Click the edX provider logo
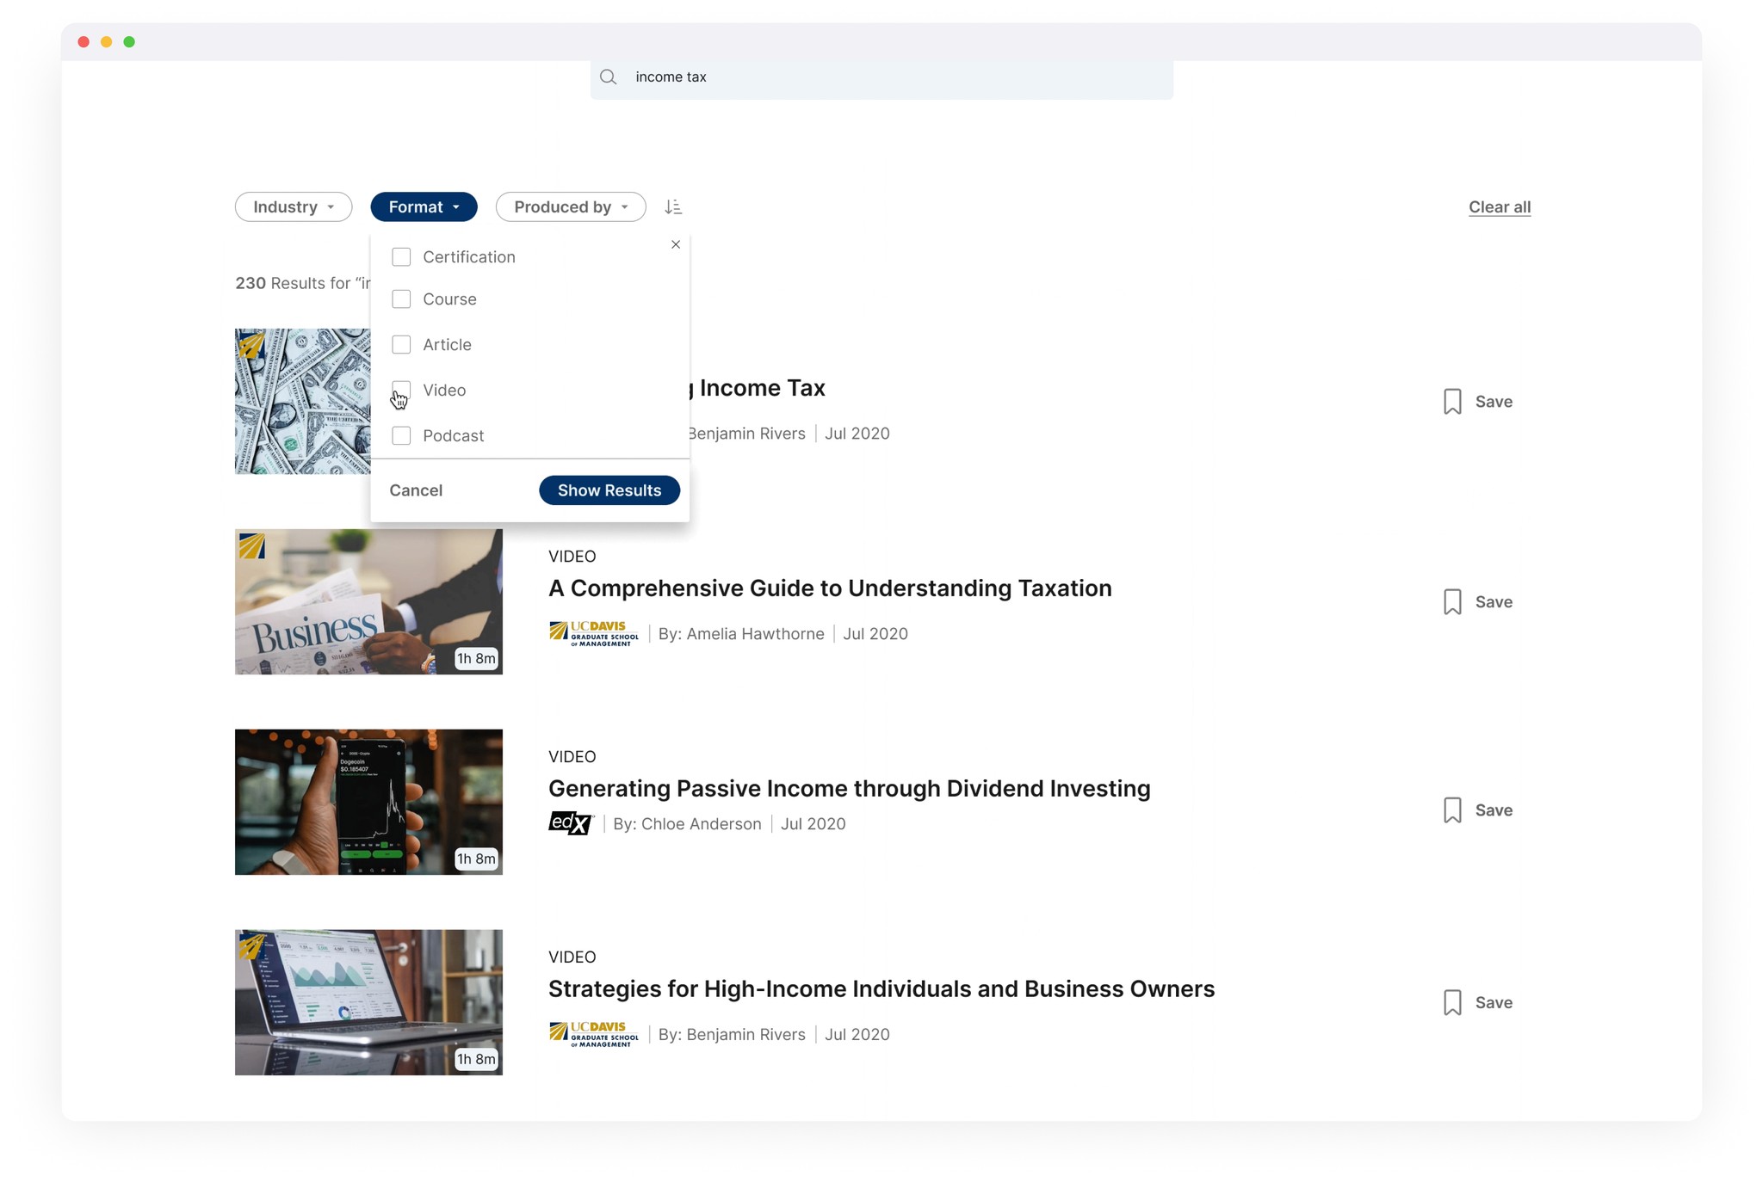The width and height of the screenshot is (1763, 1182). (x=571, y=823)
